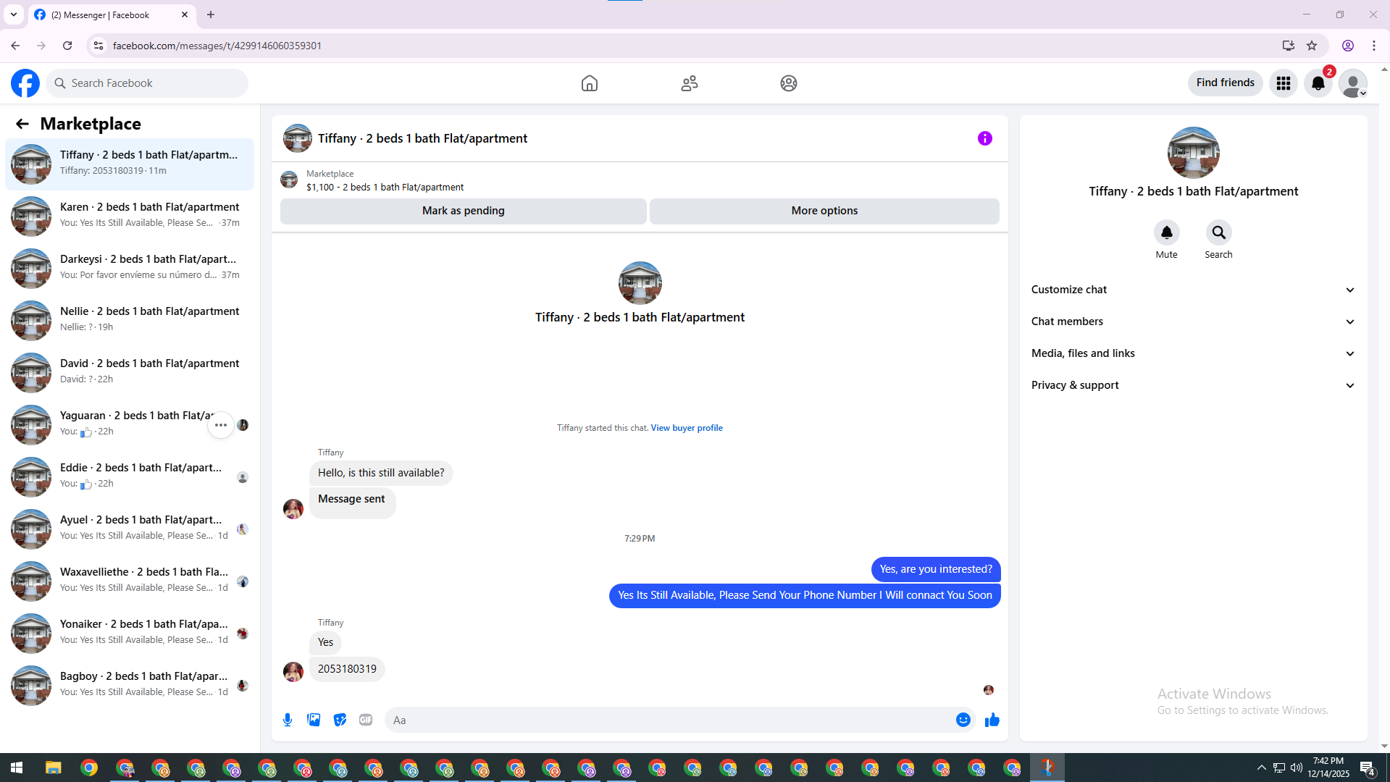The width and height of the screenshot is (1390, 782).
Task: Open the Darkeysi conversation
Action: click(x=130, y=269)
